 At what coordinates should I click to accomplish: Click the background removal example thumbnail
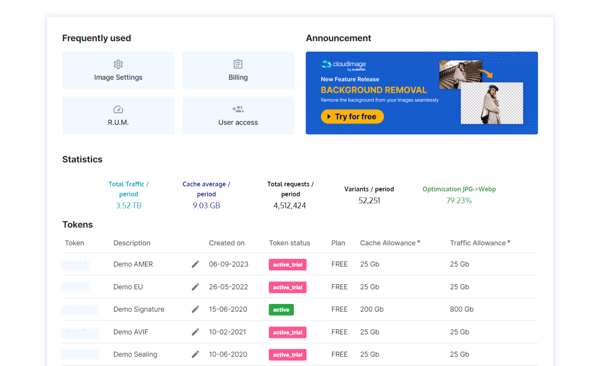[492, 103]
